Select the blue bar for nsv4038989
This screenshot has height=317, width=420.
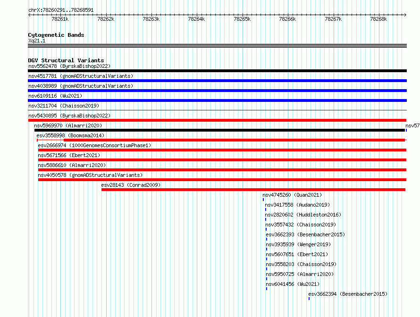[217, 91]
